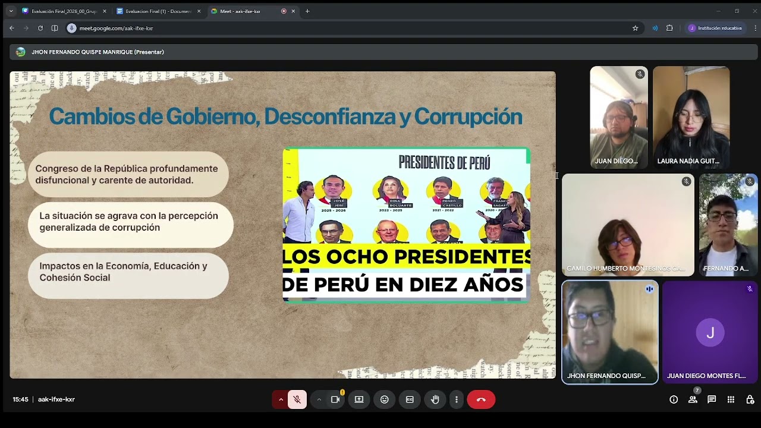Click the Presidentes de Perú image
The width and height of the screenshot is (761, 428).
407,225
